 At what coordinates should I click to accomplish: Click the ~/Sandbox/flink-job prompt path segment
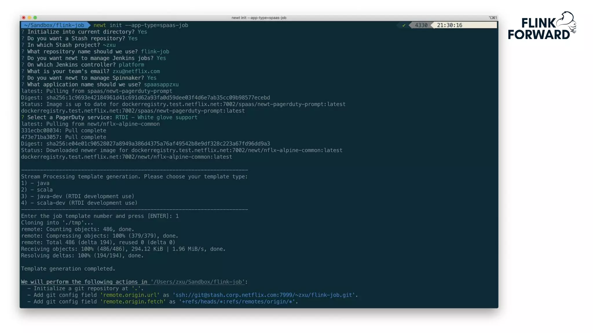coord(54,25)
